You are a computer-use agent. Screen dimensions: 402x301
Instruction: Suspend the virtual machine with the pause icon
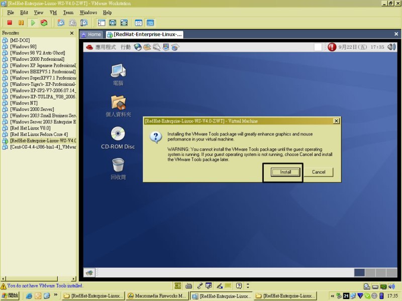click(x=21, y=23)
